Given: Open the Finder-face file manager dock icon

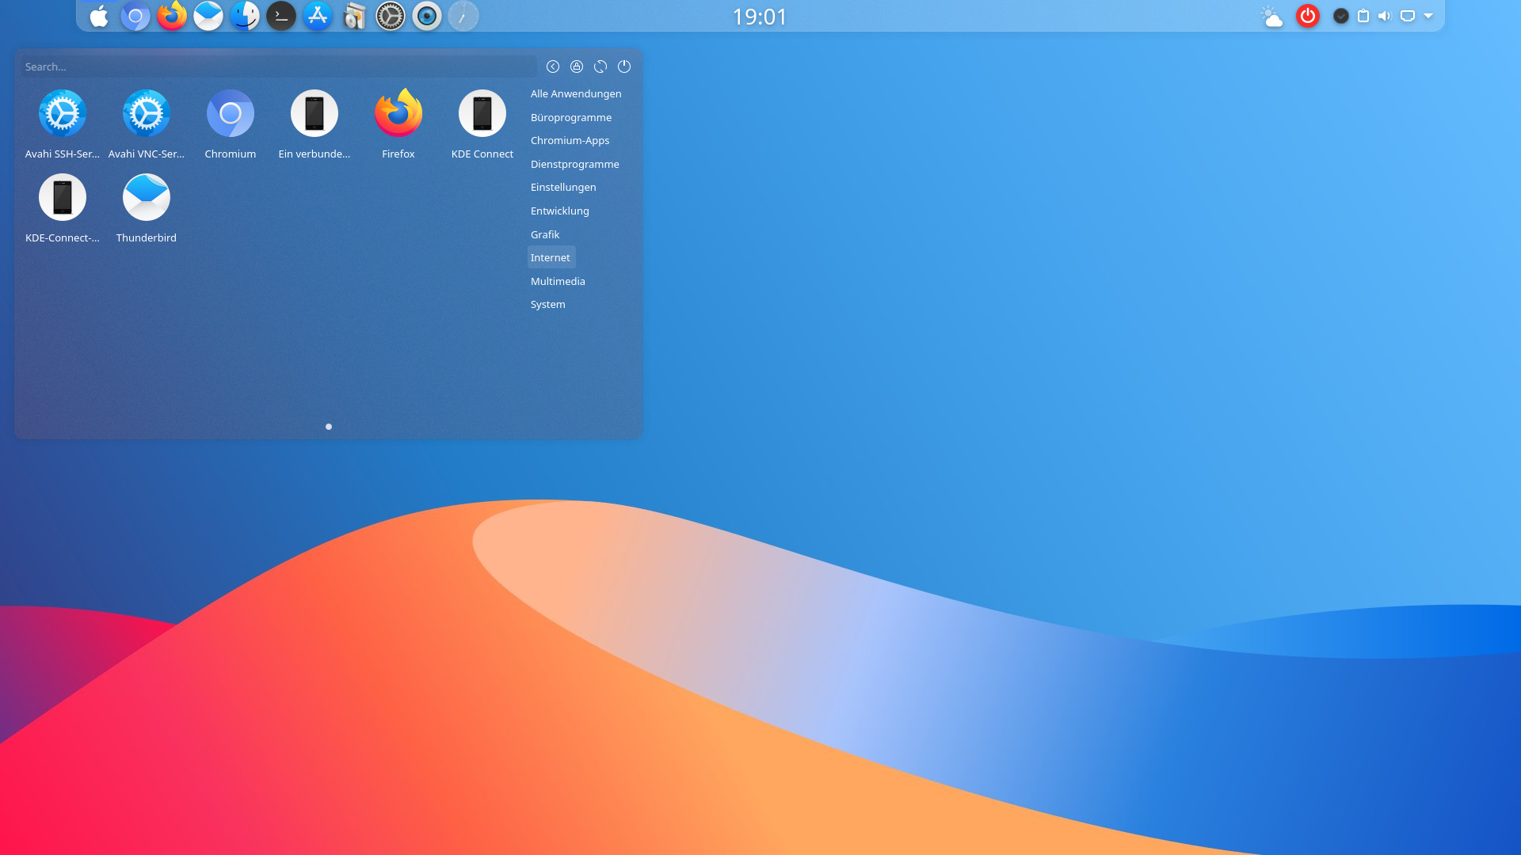Looking at the screenshot, I should (245, 16).
